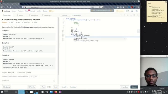Fold code at line 2 arrow
Image resolution: width=168 pixels, height=94 pixels.
click(64, 20)
